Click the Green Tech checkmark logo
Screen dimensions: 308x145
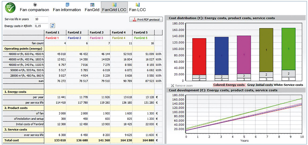coord(10,7)
